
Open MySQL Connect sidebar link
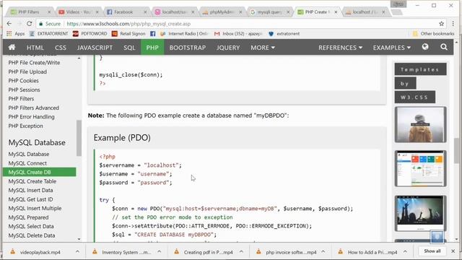(x=27, y=163)
